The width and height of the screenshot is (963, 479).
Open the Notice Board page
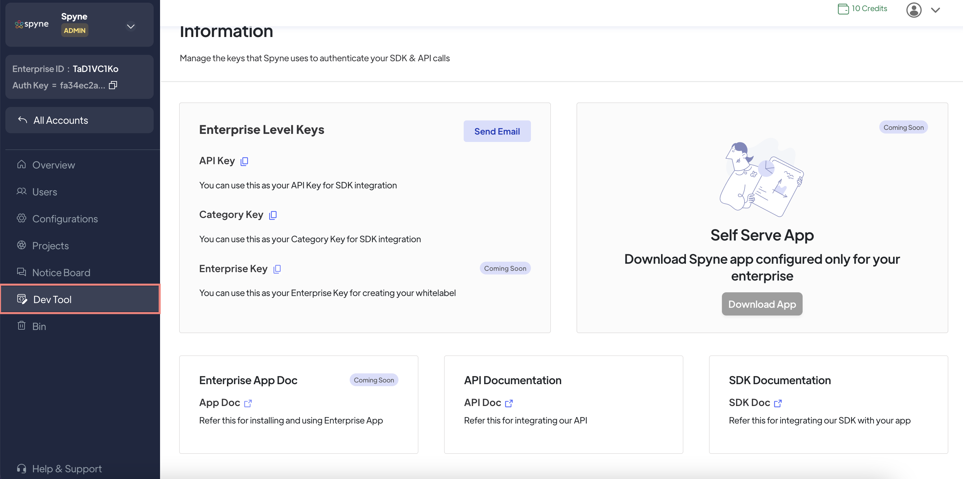pos(61,272)
